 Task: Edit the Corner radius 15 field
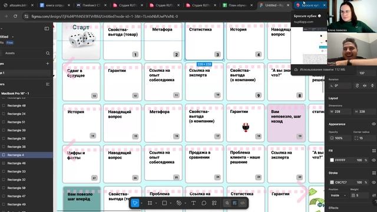pos(365,138)
